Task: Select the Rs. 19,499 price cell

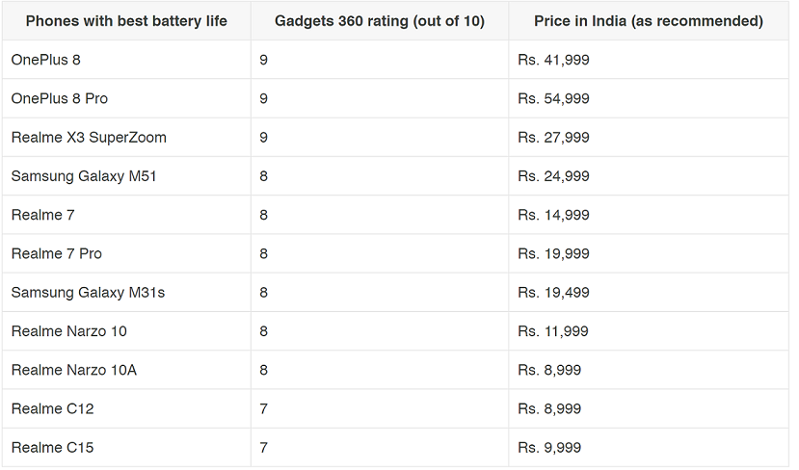Action: point(553,292)
